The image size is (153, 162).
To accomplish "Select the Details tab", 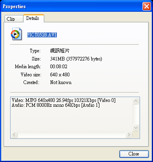I will 34,18.
